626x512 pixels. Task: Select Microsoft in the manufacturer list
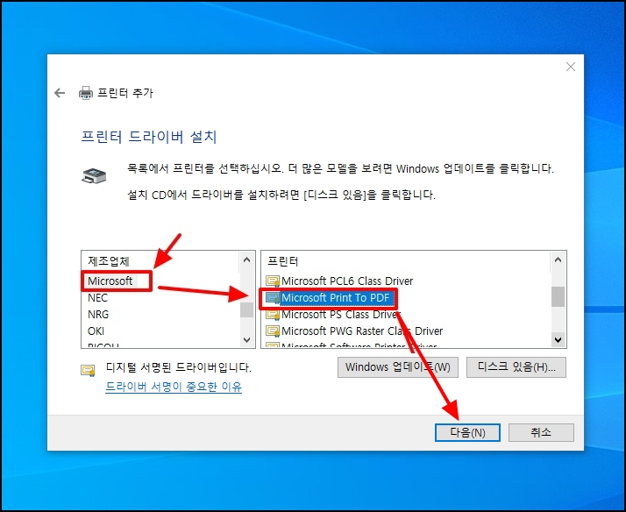tap(110, 281)
